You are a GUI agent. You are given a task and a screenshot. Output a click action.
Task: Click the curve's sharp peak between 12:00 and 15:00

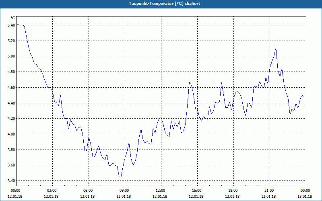[189, 82]
